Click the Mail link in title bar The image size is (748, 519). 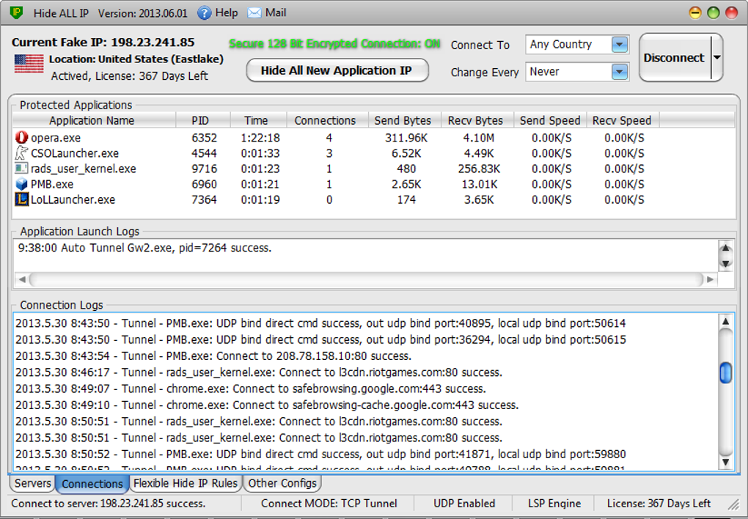coord(276,13)
